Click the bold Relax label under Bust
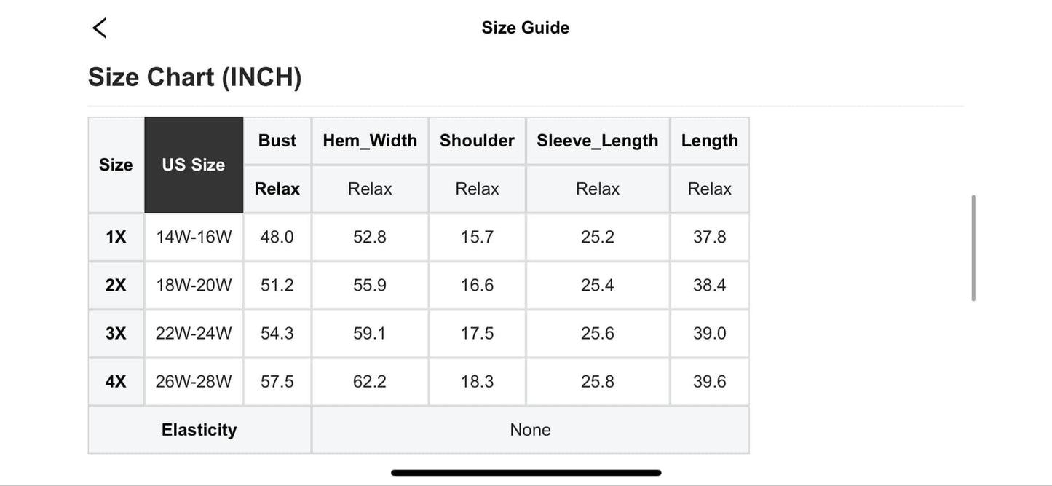Viewport: 1052px width, 486px height. tap(277, 189)
